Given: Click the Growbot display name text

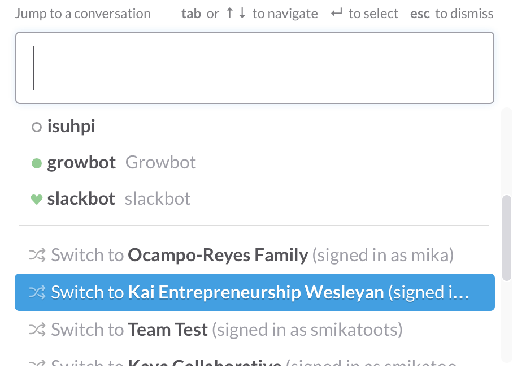Looking at the screenshot, I should point(160,163).
